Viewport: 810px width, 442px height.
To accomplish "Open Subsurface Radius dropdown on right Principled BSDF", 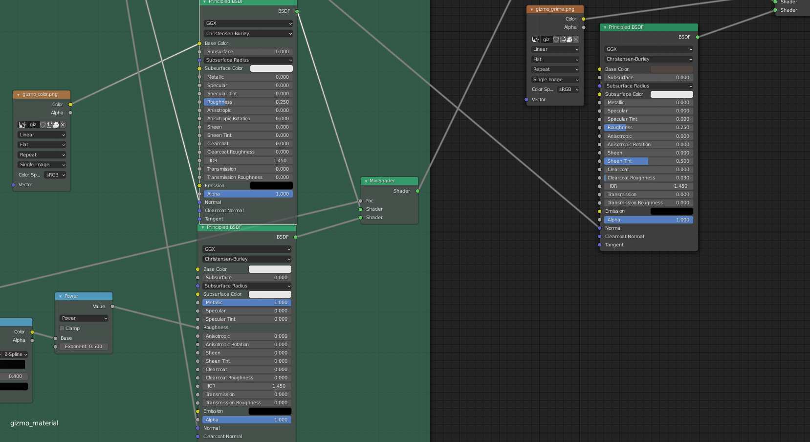I will pyautogui.click(x=649, y=86).
